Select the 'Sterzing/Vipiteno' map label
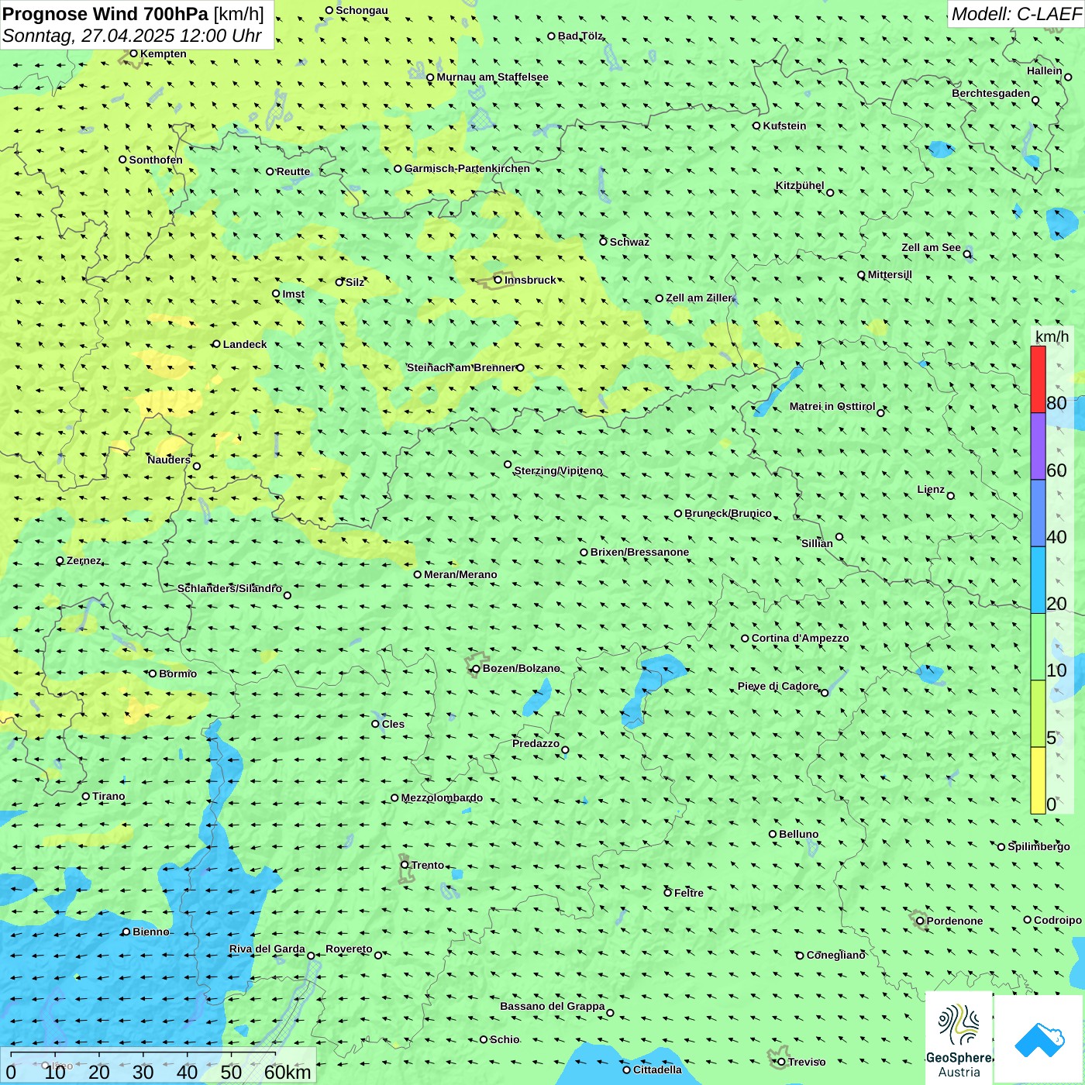Image resolution: width=1085 pixels, height=1085 pixels. click(558, 470)
